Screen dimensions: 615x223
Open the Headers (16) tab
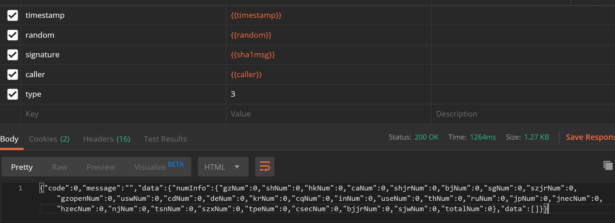tap(107, 139)
